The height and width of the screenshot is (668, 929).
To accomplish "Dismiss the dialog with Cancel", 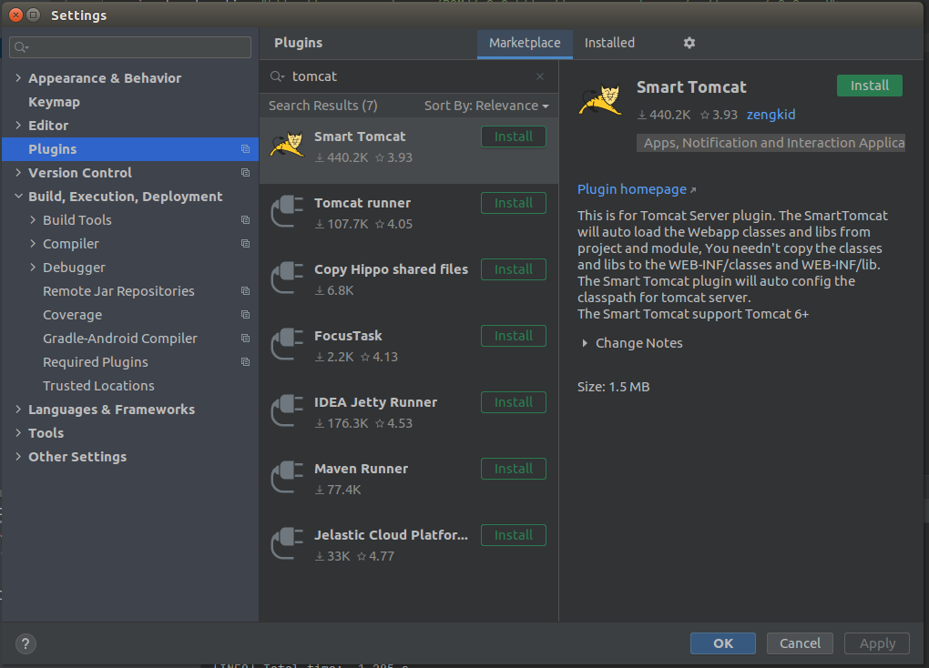I will tap(800, 643).
